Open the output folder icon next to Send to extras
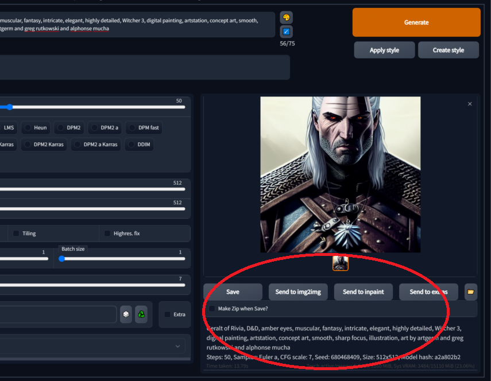 click(x=470, y=291)
